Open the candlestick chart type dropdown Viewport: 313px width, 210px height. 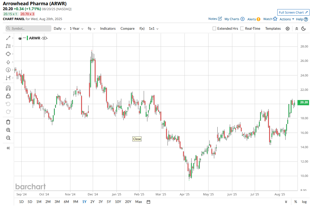point(91,29)
